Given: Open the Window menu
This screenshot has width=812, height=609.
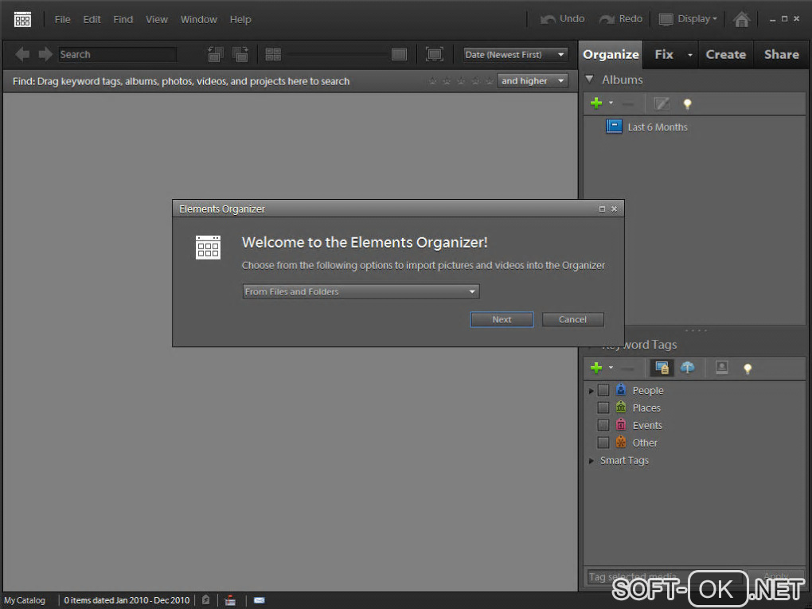Looking at the screenshot, I should [198, 20].
